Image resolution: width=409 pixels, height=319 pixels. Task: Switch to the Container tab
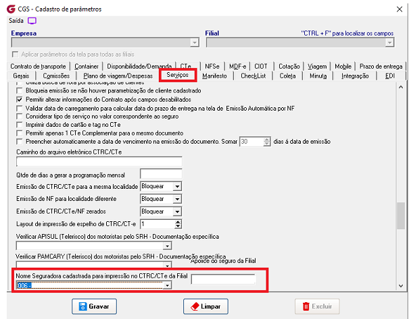[87, 67]
